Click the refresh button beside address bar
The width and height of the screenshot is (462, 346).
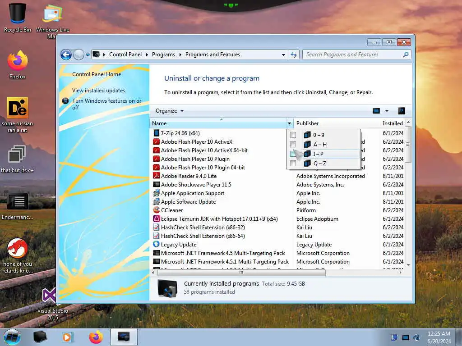[x=294, y=55]
